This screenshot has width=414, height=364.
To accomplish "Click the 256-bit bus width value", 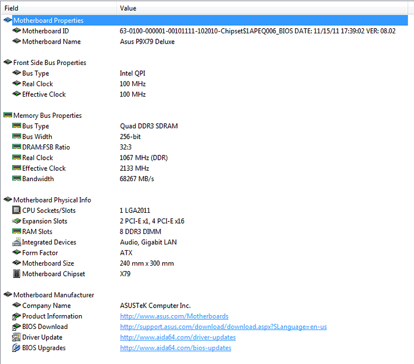I will point(130,136).
